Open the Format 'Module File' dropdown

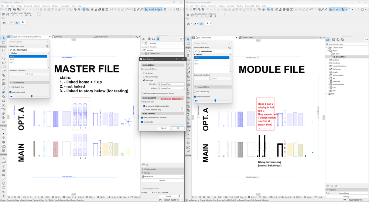[x=163, y=177]
